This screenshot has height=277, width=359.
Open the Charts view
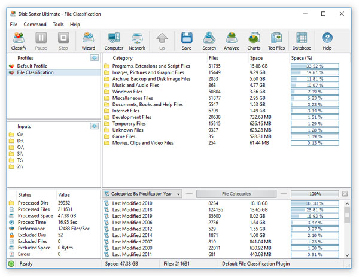point(254,41)
